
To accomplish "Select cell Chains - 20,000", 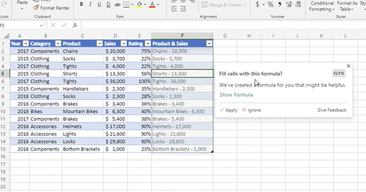I will point(182,51).
